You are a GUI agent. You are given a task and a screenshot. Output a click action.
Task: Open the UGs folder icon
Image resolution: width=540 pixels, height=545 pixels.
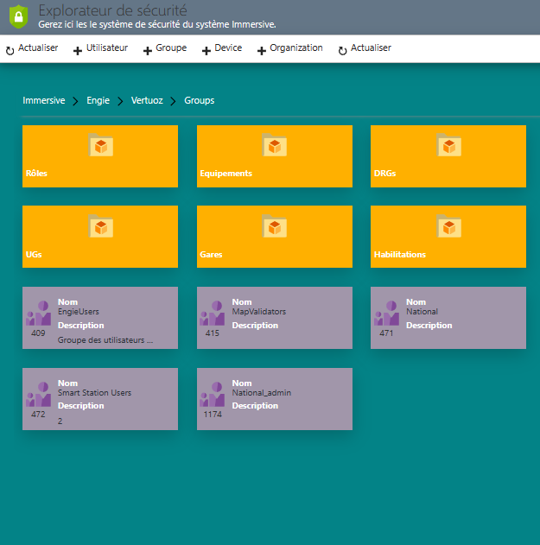point(101,226)
